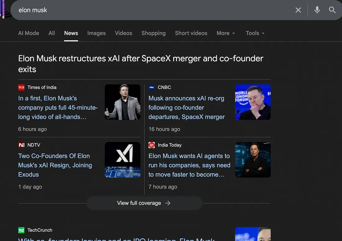
Task: Click the View full coverage button
Action: click(x=144, y=203)
